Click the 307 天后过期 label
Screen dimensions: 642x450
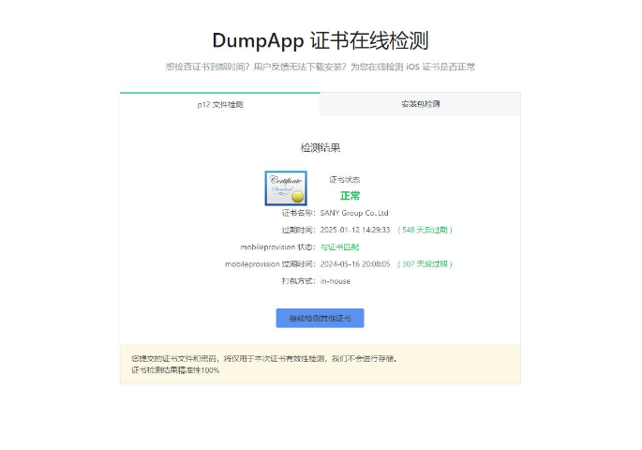click(425, 264)
